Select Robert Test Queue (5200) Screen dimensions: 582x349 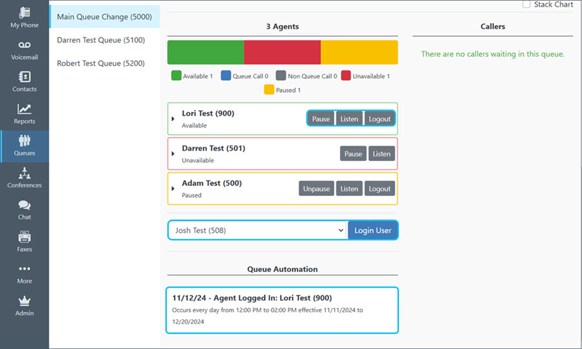point(101,63)
